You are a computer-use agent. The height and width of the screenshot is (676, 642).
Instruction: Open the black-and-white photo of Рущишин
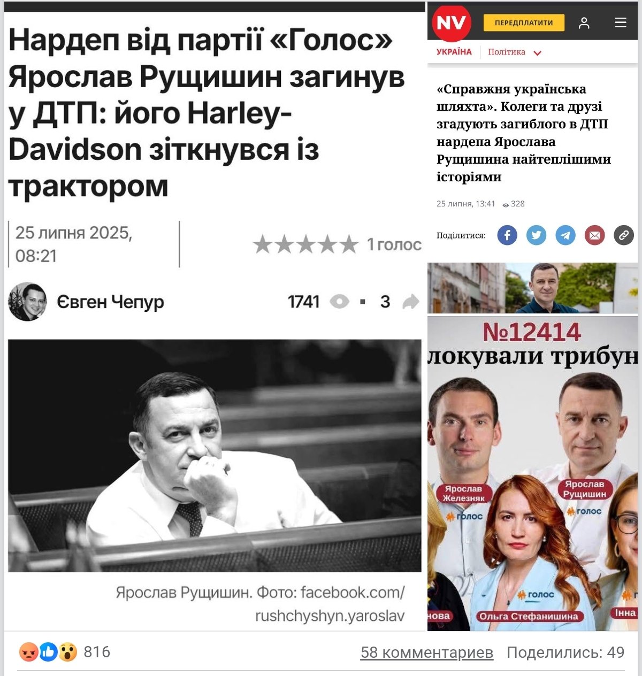[x=215, y=456]
